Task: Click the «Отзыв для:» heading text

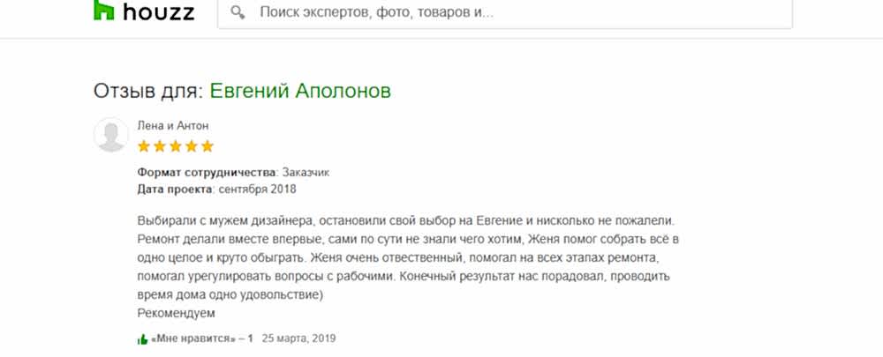Action: [148, 91]
